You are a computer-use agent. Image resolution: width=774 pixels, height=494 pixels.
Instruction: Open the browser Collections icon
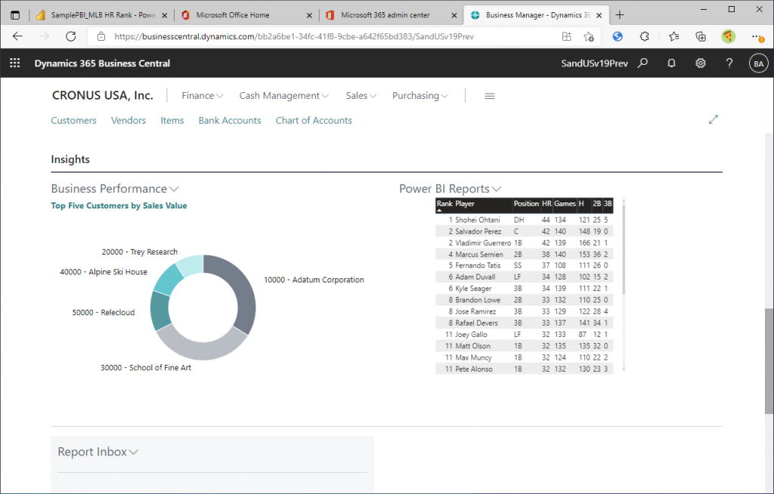click(x=701, y=36)
